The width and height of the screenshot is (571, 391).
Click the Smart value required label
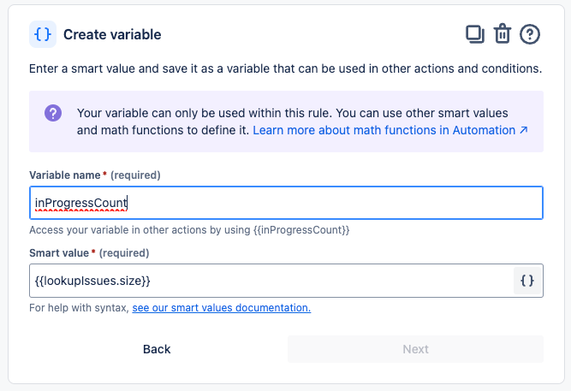point(88,253)
